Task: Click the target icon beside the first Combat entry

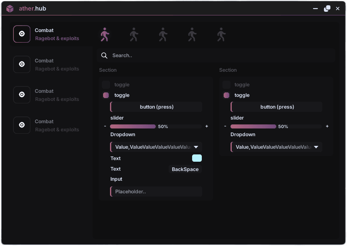Action: (x=21, y=34)
